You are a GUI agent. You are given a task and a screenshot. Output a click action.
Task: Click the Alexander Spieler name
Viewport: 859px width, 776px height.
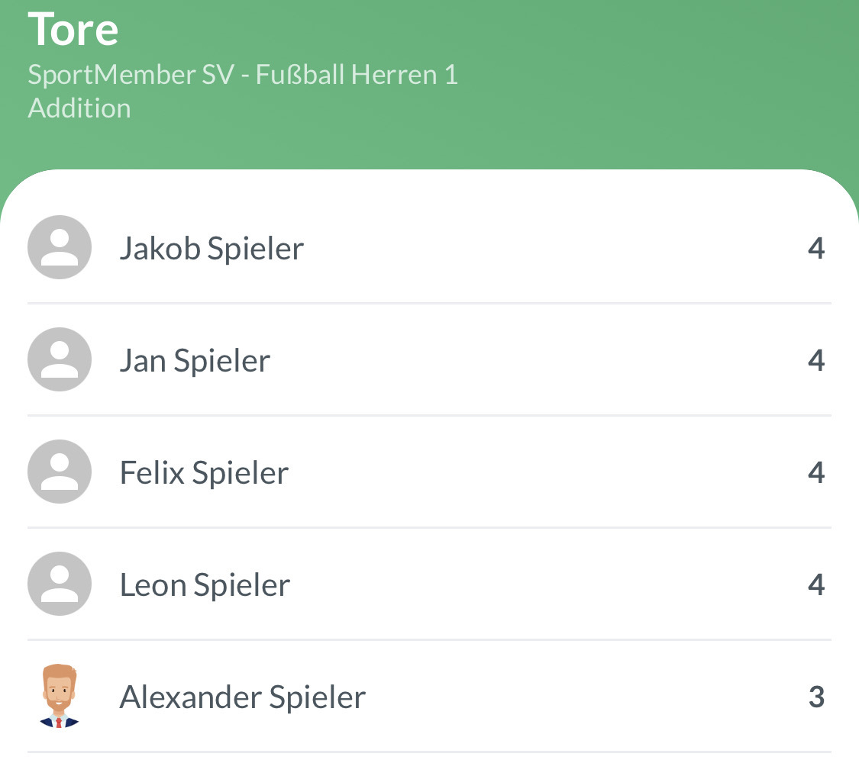tap(243, 697)
